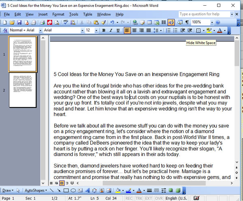Choose Select Objects pointer tool
Viewport: 243px width, 201px height.
coord(18,190)
